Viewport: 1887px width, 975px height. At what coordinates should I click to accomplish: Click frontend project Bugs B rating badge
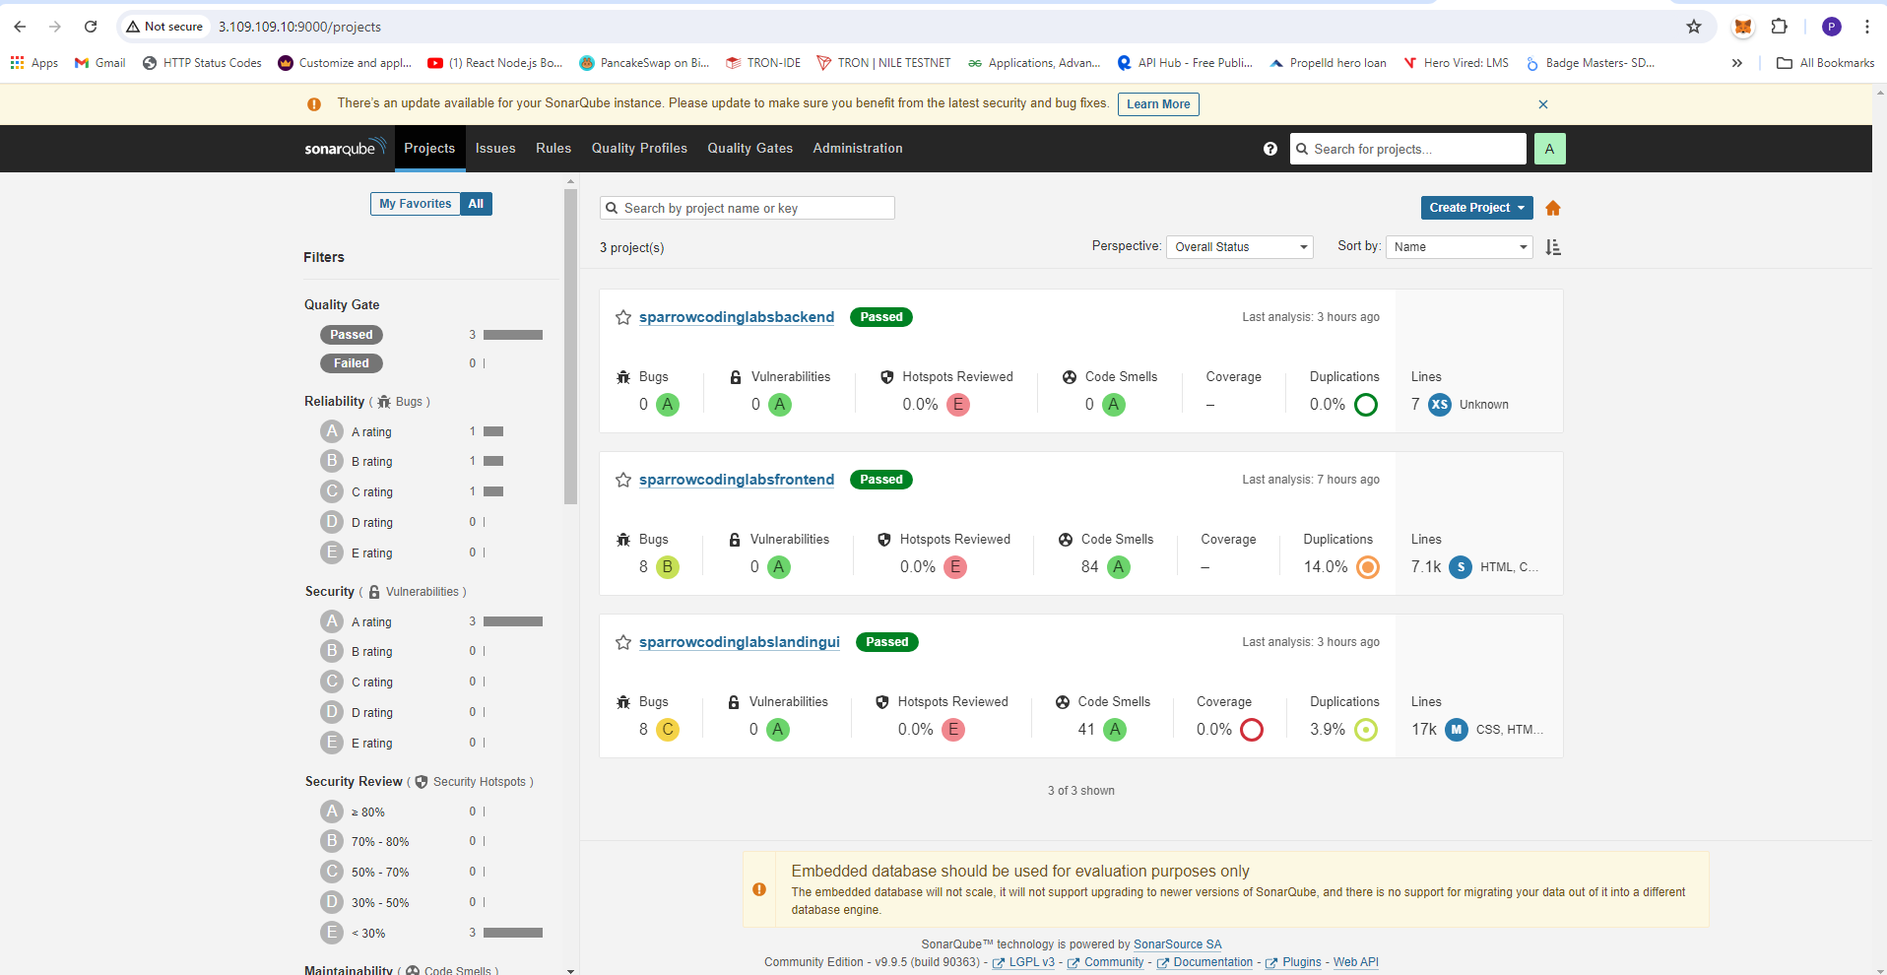[668, 567]
